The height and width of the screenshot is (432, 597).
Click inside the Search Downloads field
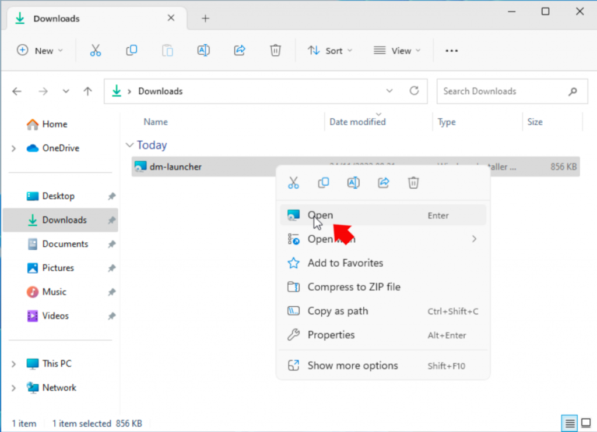tap(501, 91)
